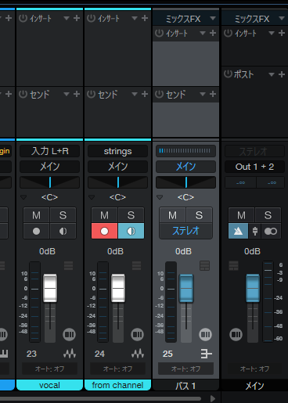Click the blue メイン output on バス 1
288x403 pixels.
tap(185, 167)
